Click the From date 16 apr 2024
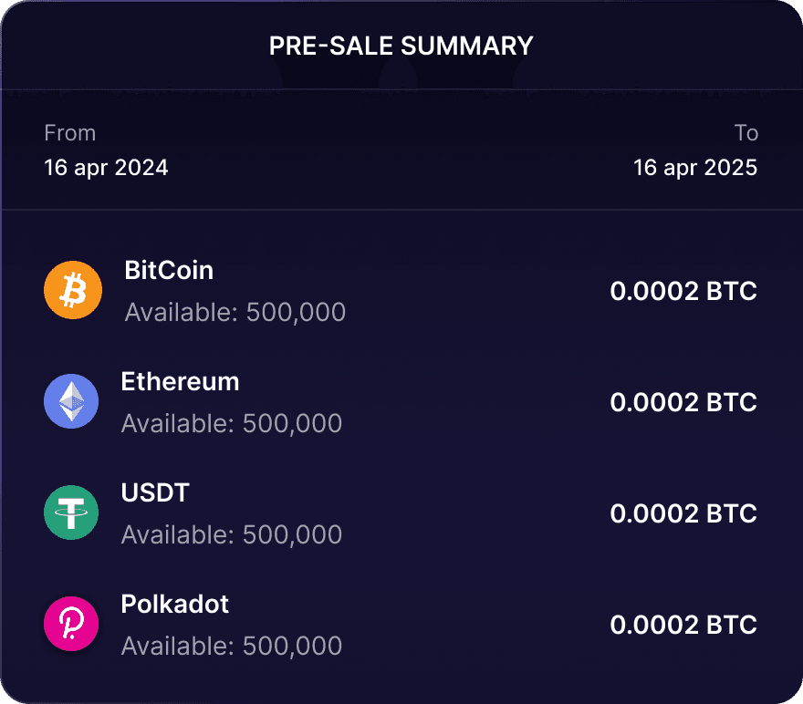Viewport: 803px width, 704px height. pos(106,168)
